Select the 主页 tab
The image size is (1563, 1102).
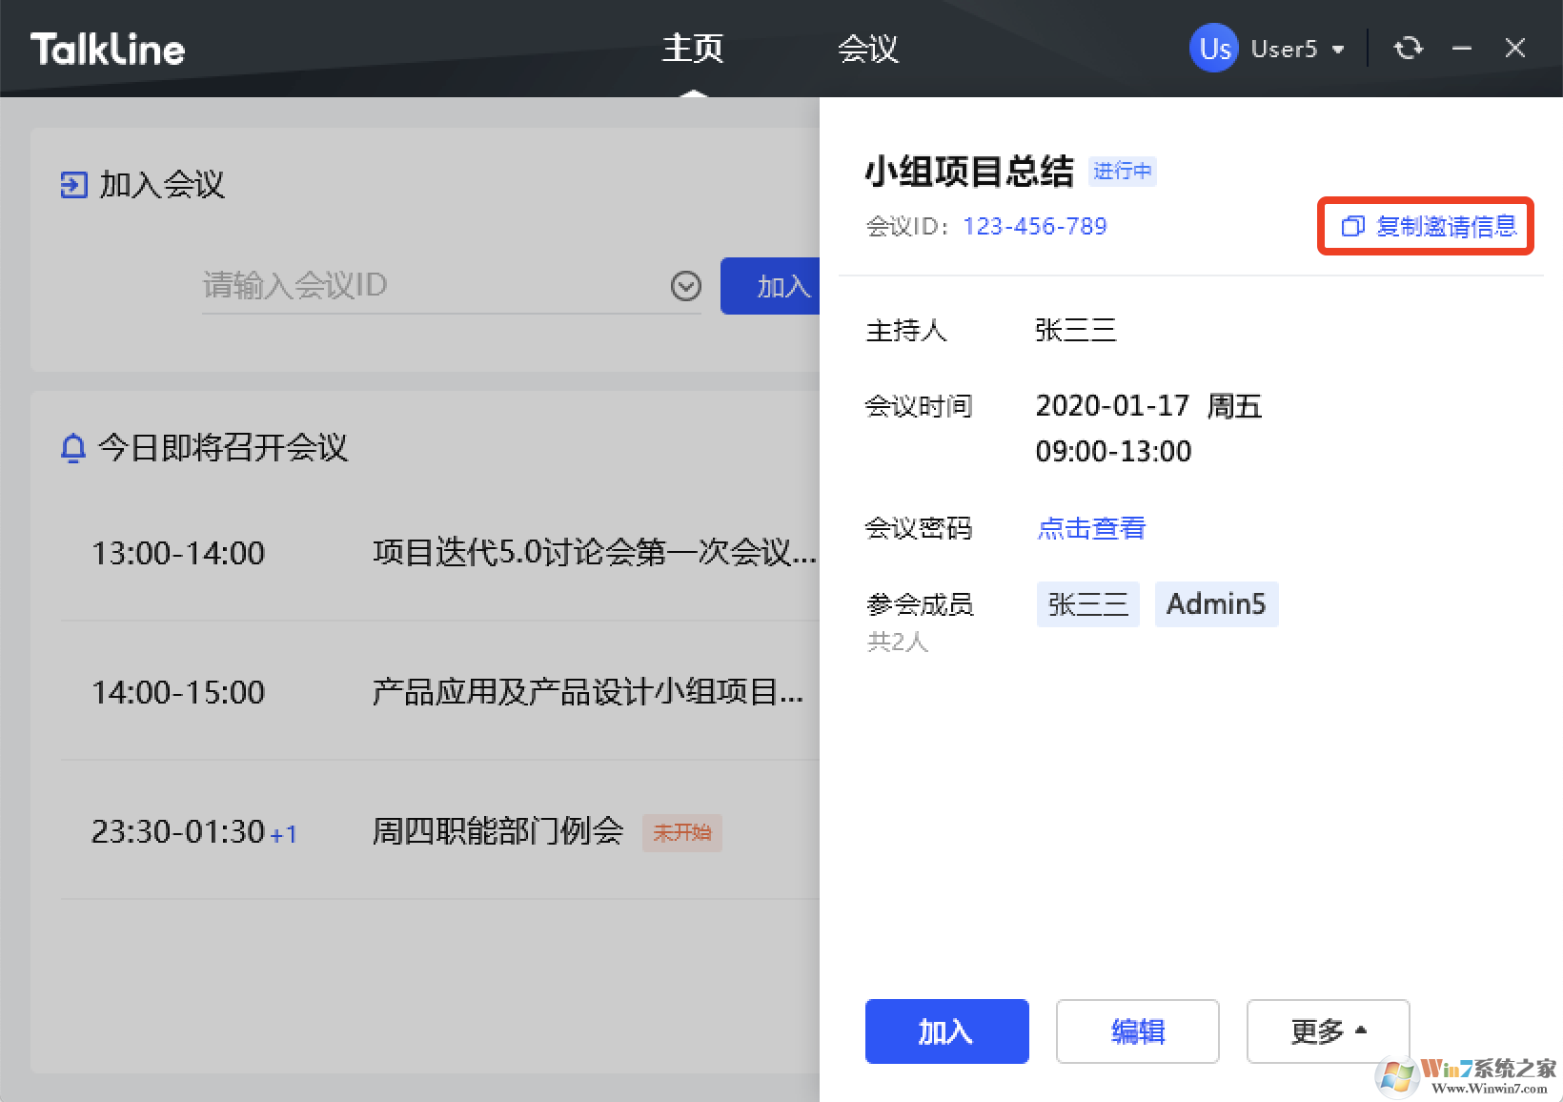click(693, 48)
